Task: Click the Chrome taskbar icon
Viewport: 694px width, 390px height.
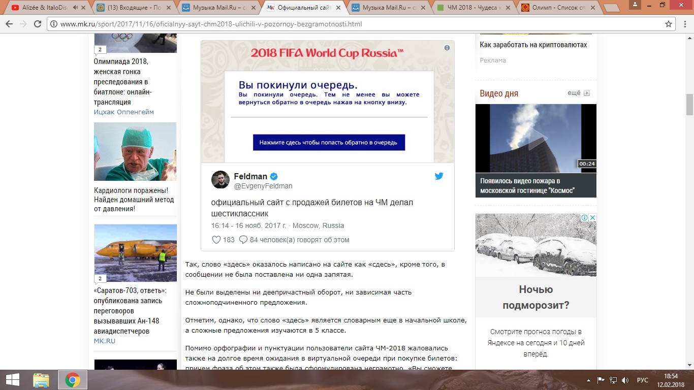Action: (73, 380)
